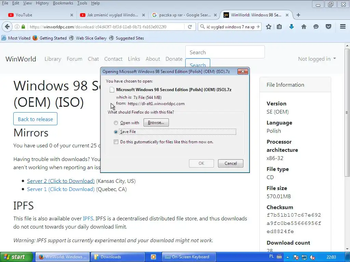The height and width of the screenshot is (262, 350).
Task: Show bookmarks list icon
Action: [279, 27]
